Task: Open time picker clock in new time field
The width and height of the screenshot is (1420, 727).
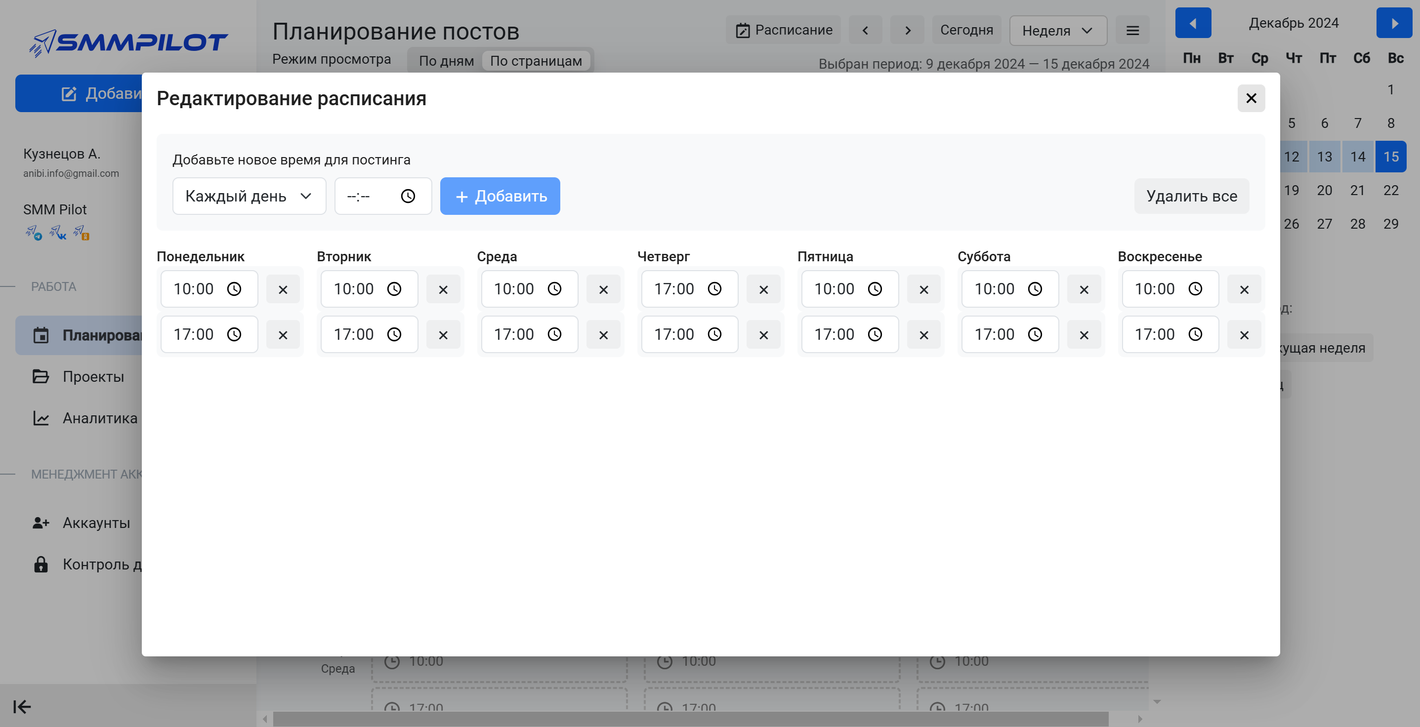Action: [x=407, y=196]
